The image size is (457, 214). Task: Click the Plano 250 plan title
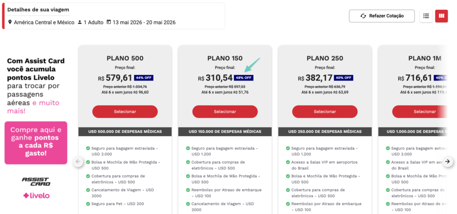click(x=324, y=58)
